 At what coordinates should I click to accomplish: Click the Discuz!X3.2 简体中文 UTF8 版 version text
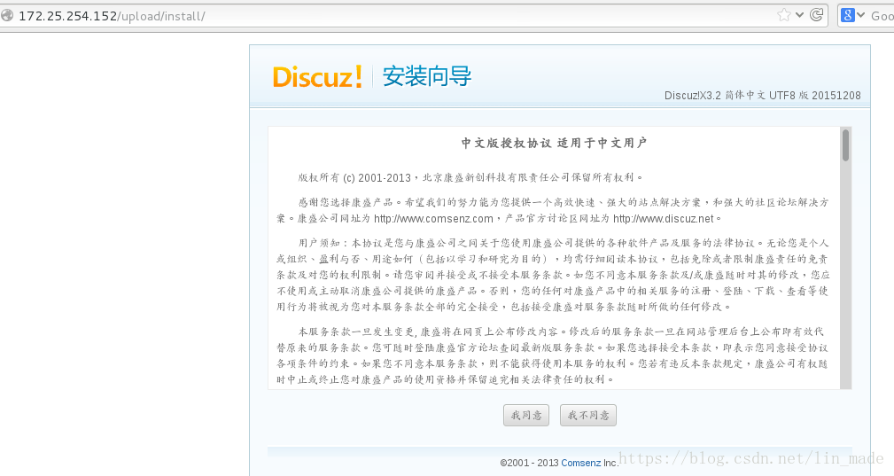762,95
